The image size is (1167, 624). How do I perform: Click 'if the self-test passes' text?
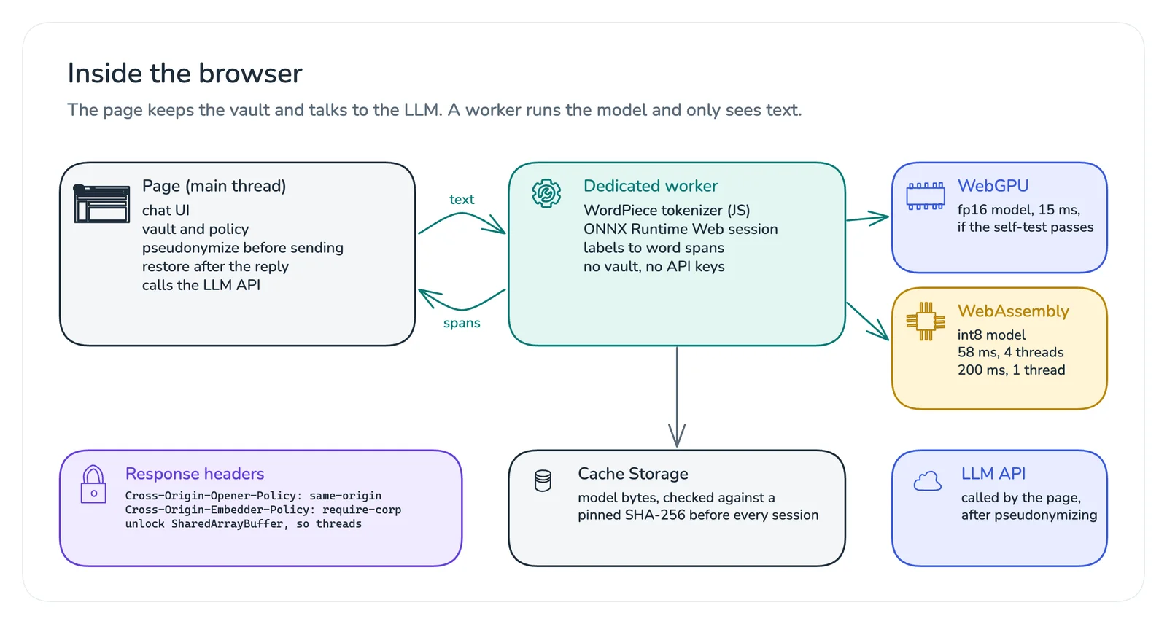1026,227
